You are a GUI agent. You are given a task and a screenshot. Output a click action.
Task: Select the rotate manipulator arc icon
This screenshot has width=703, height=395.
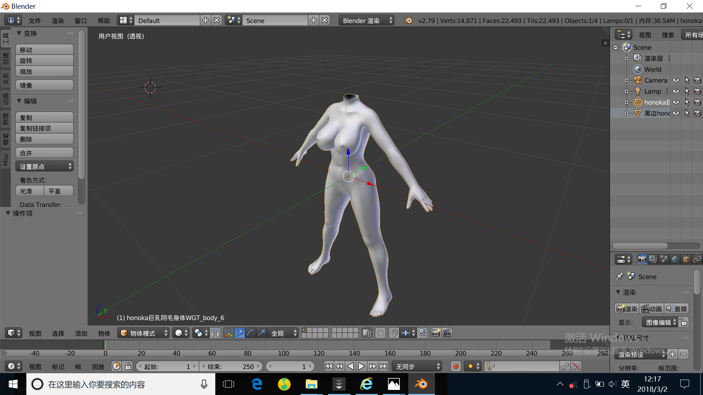(250, 333)
